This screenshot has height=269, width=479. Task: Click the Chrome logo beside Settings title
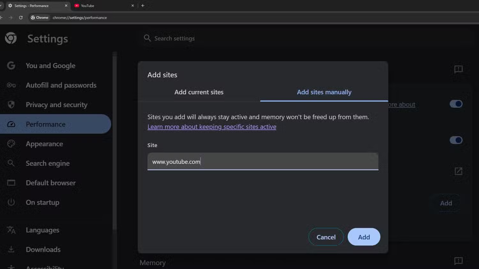pyautogui.click(x=11, y=38)
